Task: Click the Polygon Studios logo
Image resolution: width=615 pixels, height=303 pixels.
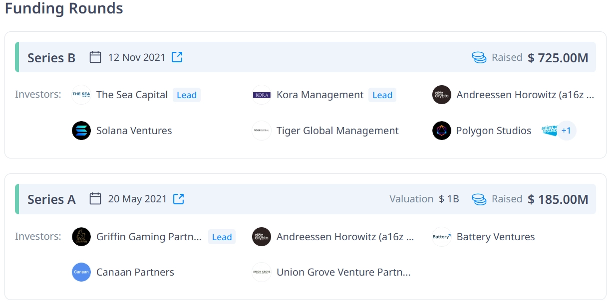Action: coord(442,131)
